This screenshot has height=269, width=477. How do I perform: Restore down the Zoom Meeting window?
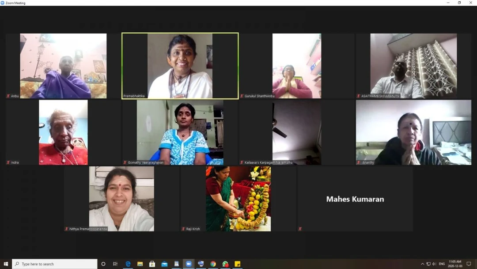[459, 3]
